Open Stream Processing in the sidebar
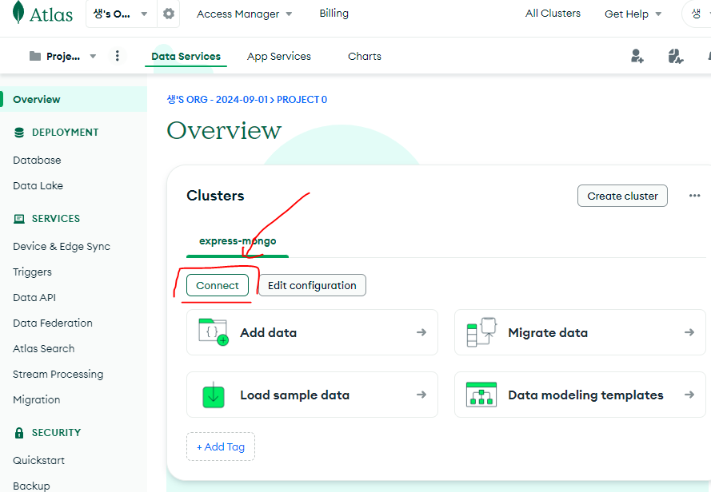 point(58,375)
